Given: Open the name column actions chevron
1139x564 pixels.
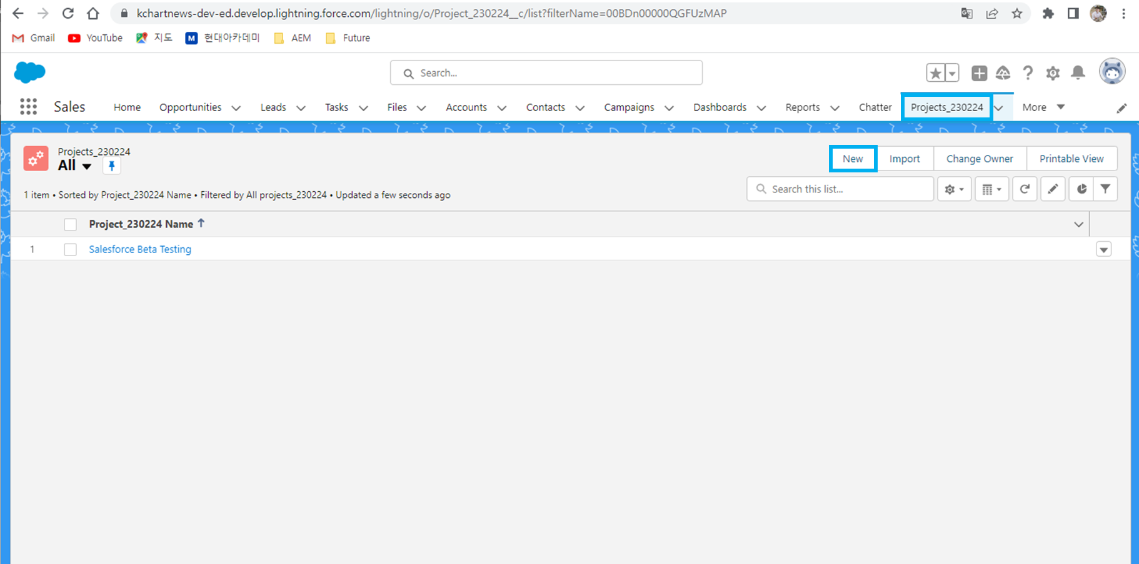Looking at the screenshot, I should [1078, 225].
